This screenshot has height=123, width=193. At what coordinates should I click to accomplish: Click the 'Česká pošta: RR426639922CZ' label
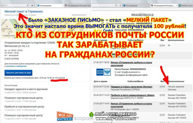tap(129, 30)
